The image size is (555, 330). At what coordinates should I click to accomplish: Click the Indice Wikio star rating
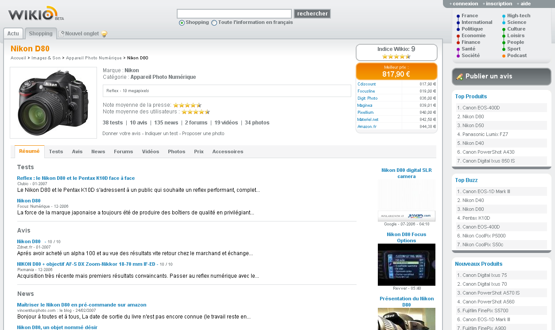[396, 56]
